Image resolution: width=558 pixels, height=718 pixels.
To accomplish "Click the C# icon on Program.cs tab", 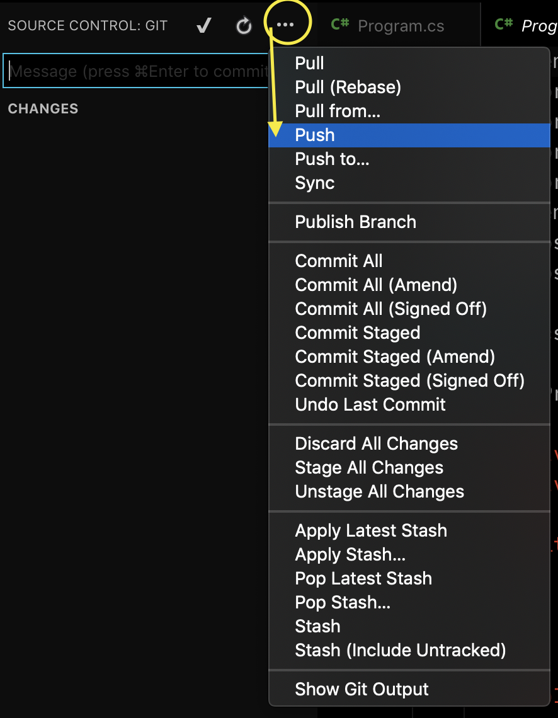I will 340,25.
